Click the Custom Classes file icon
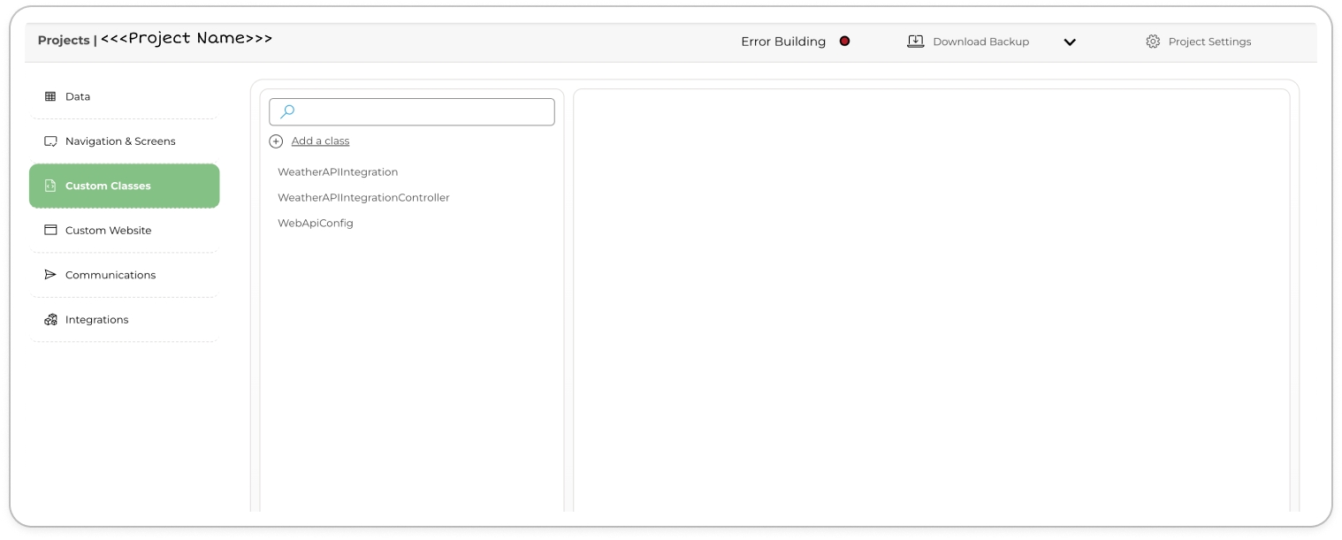Image resolution: width=1342 pixels, height=540 pixels. 50,186
